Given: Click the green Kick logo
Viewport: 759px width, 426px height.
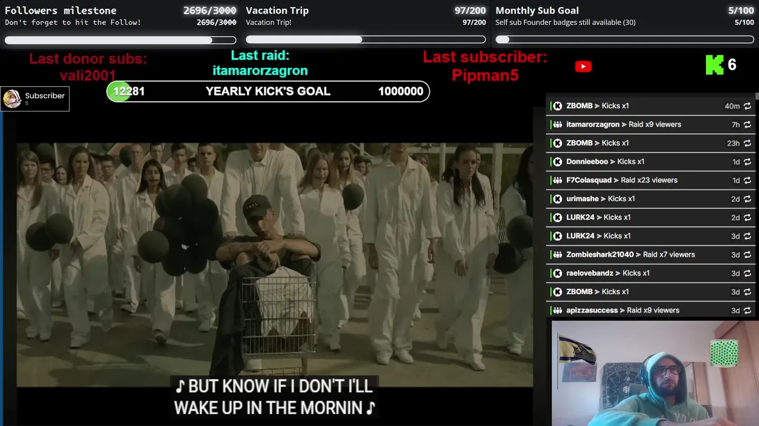Looking at the screenshot, I should [714, 65].
